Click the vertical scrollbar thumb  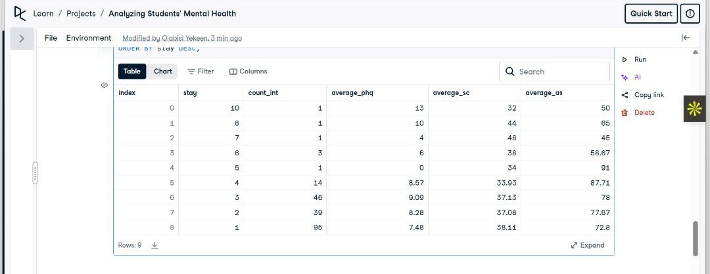pos(695,239)
